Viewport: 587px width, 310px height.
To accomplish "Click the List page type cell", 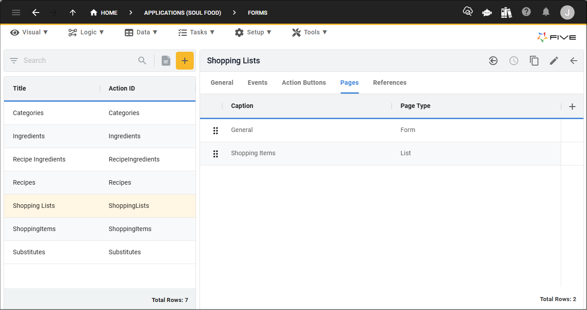I will point(406,153).
